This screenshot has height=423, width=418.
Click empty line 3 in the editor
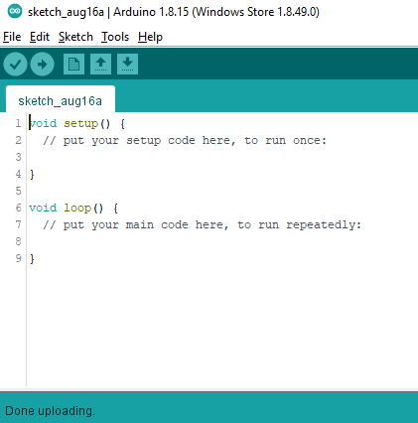coord(221,157)
